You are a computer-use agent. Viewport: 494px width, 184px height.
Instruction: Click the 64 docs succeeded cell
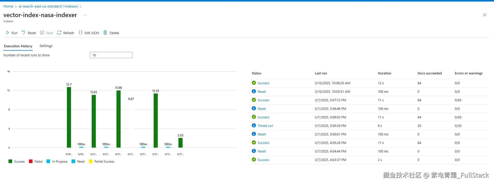419,117
